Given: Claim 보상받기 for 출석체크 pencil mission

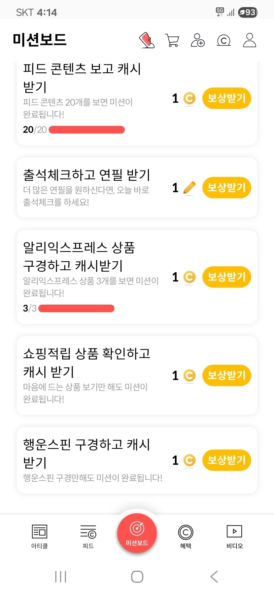Looking at the screenshot, I should (226, 188).
